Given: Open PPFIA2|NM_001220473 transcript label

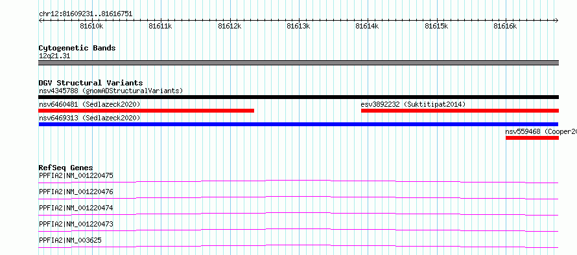Looking at the screenshot, I should (x=76, y=224).
